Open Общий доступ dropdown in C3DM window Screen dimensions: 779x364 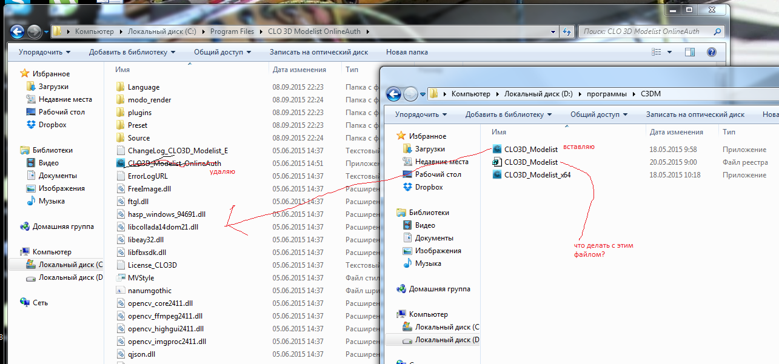coord(599,114)
